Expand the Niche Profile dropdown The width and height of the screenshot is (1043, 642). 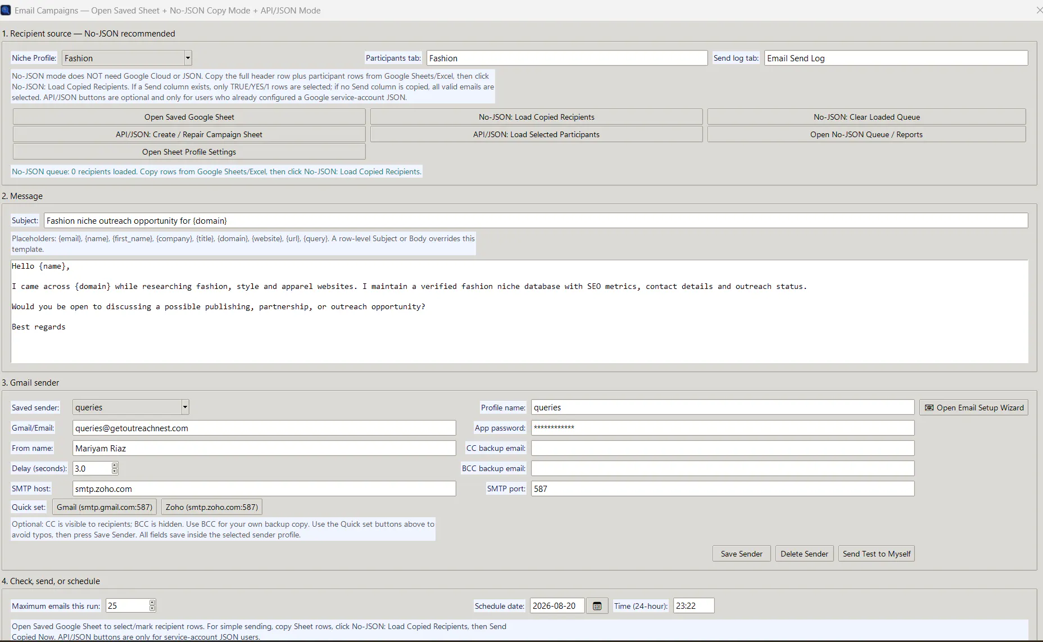coord(188,58)
